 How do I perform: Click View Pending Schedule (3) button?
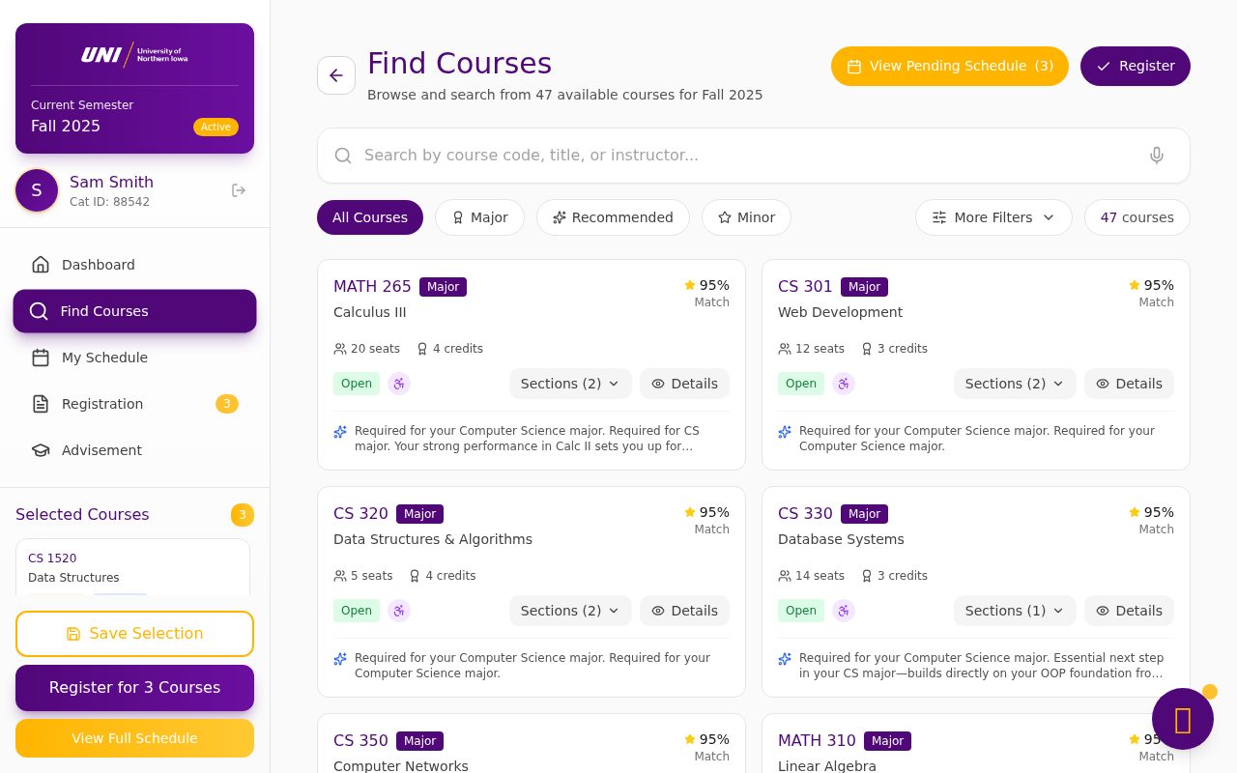coord(950,66)
